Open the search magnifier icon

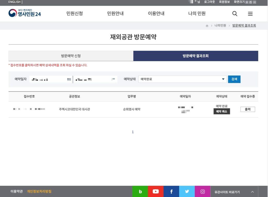235,14
